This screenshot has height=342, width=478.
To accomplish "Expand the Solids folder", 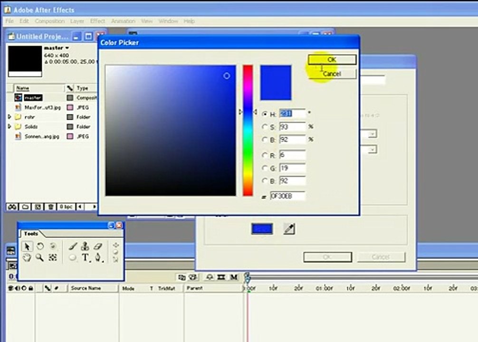I will coord(10,126).
